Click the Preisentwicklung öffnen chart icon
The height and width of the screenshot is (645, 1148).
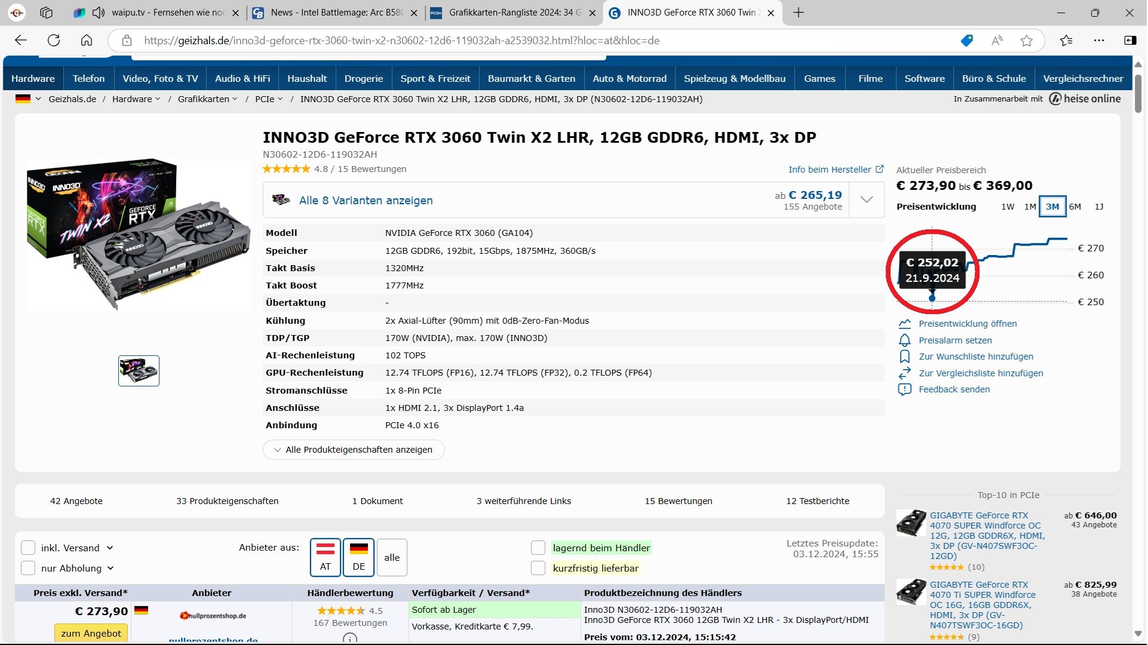(x=905, y=324)
